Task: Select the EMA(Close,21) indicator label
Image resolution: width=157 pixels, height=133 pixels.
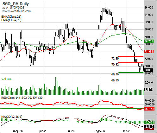Action: point(11,16)
